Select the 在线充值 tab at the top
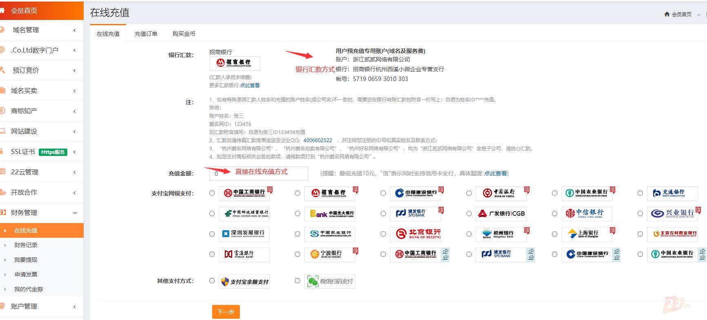Viewport: 707px width, 320px height. click(108, 34)
